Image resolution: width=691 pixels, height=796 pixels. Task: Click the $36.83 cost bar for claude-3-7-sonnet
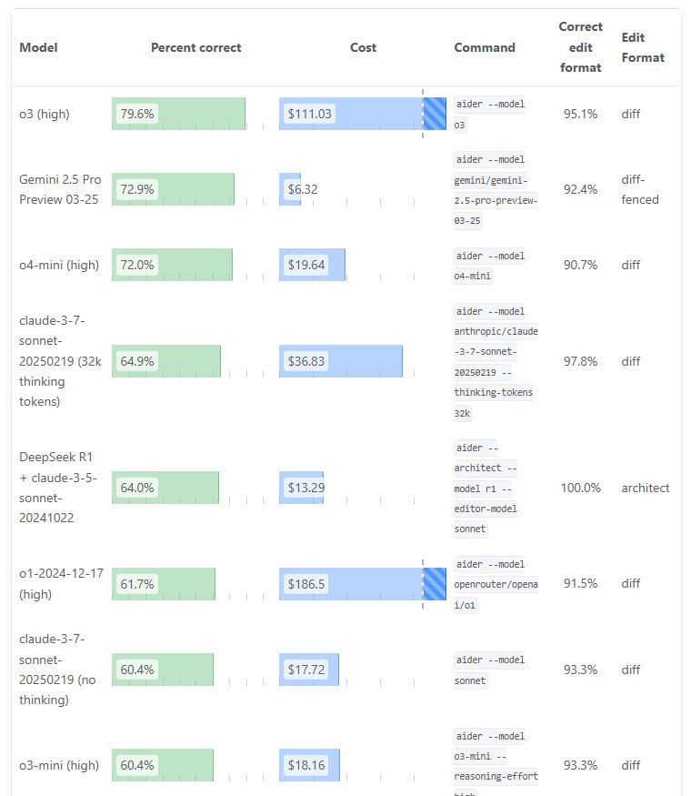tap(340, 361)
